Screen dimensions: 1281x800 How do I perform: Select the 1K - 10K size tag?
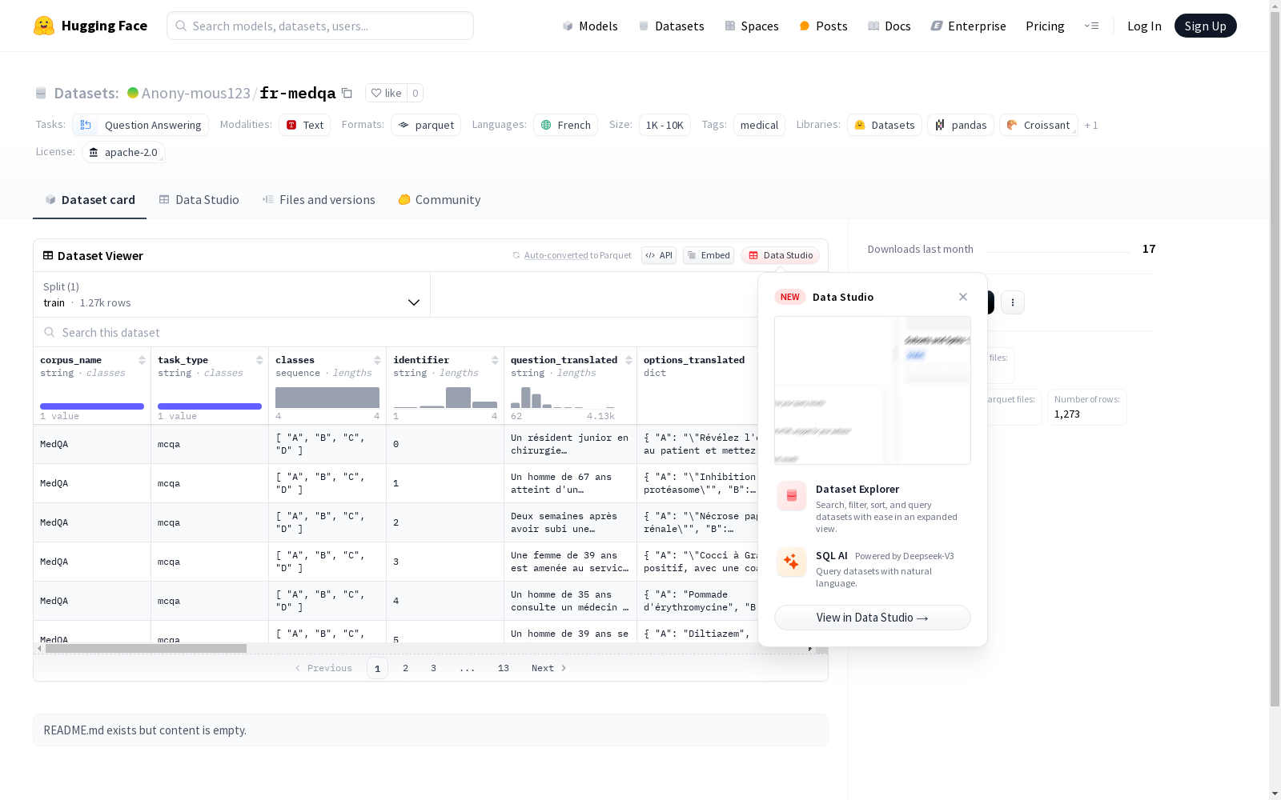click(x=665, y=125)
